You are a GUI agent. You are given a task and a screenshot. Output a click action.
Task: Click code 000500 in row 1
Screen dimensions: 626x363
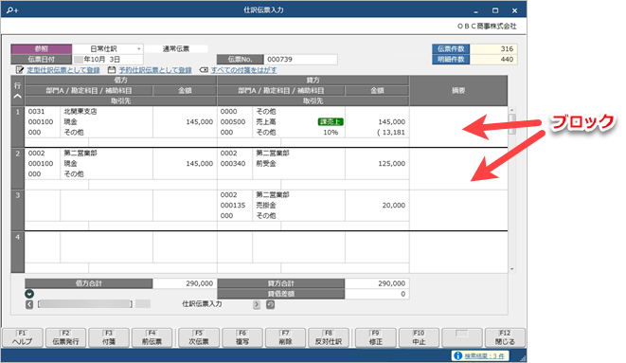[233, 122]
